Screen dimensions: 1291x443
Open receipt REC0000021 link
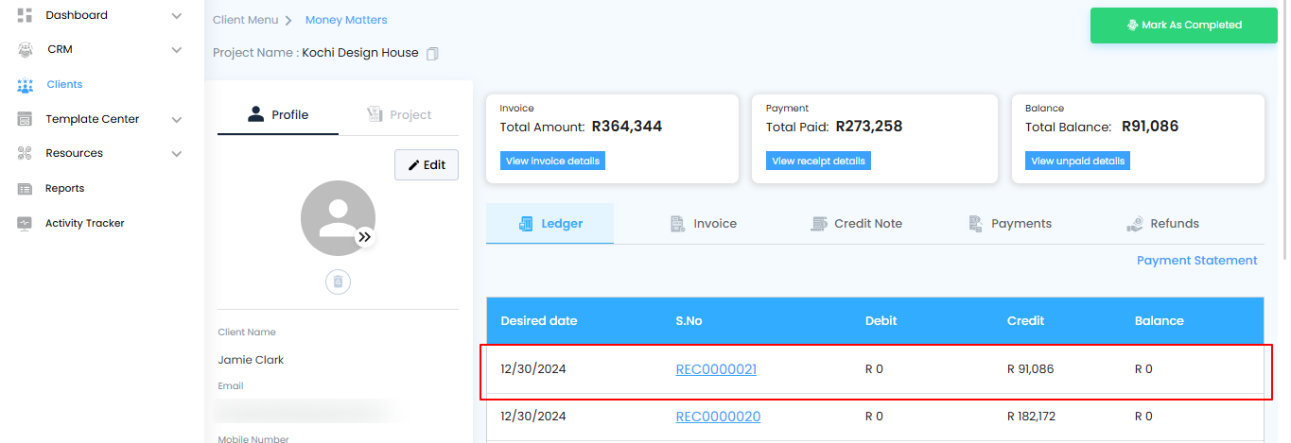(x=716, y=369)
